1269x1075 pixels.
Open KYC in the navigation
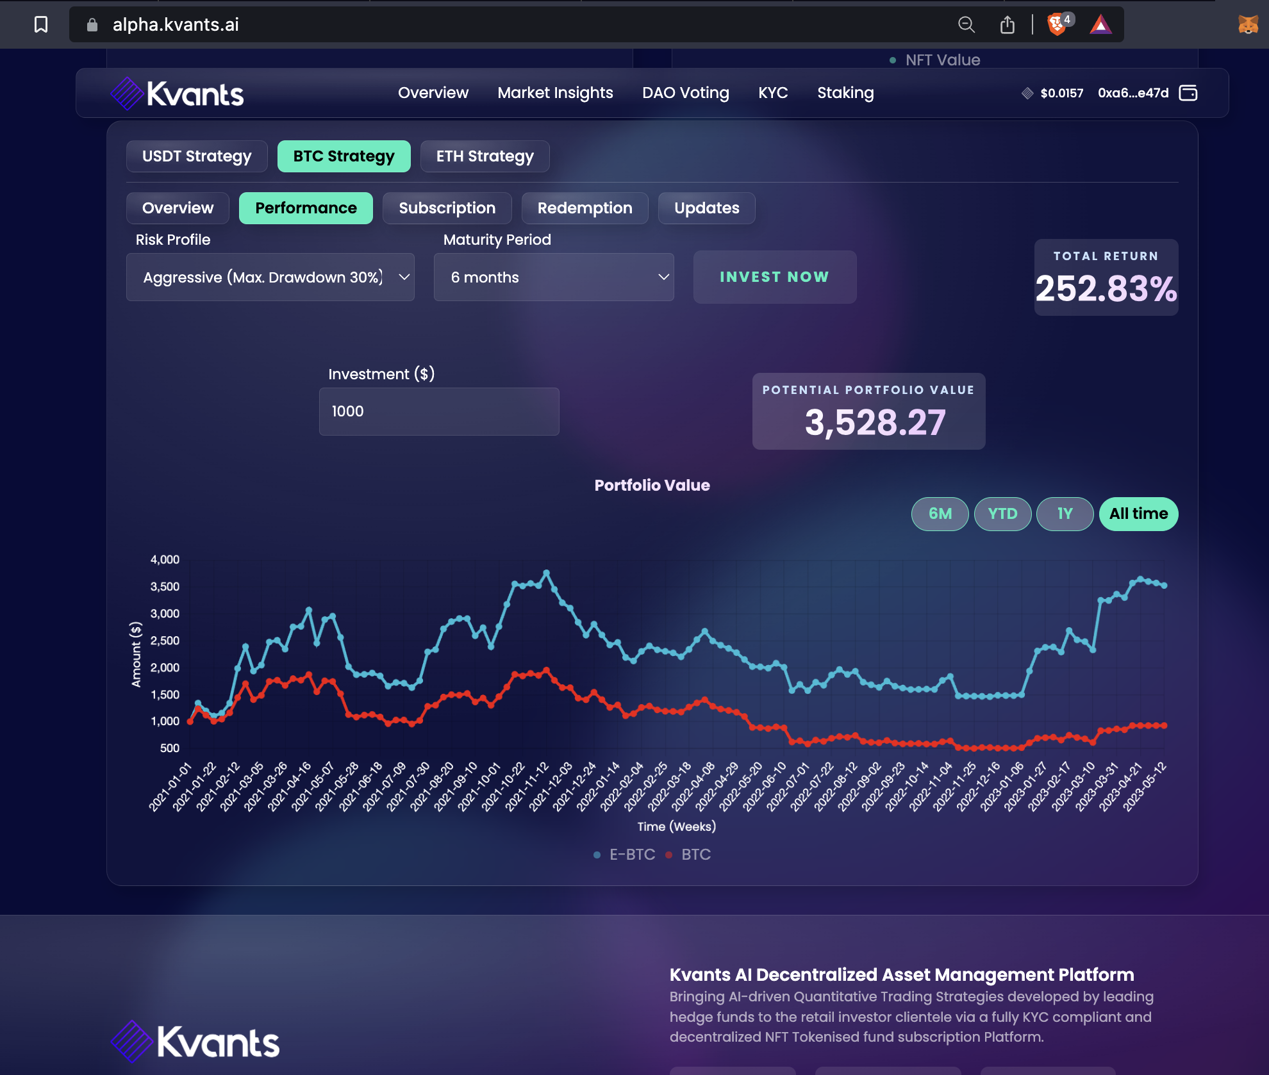[773, 93]
